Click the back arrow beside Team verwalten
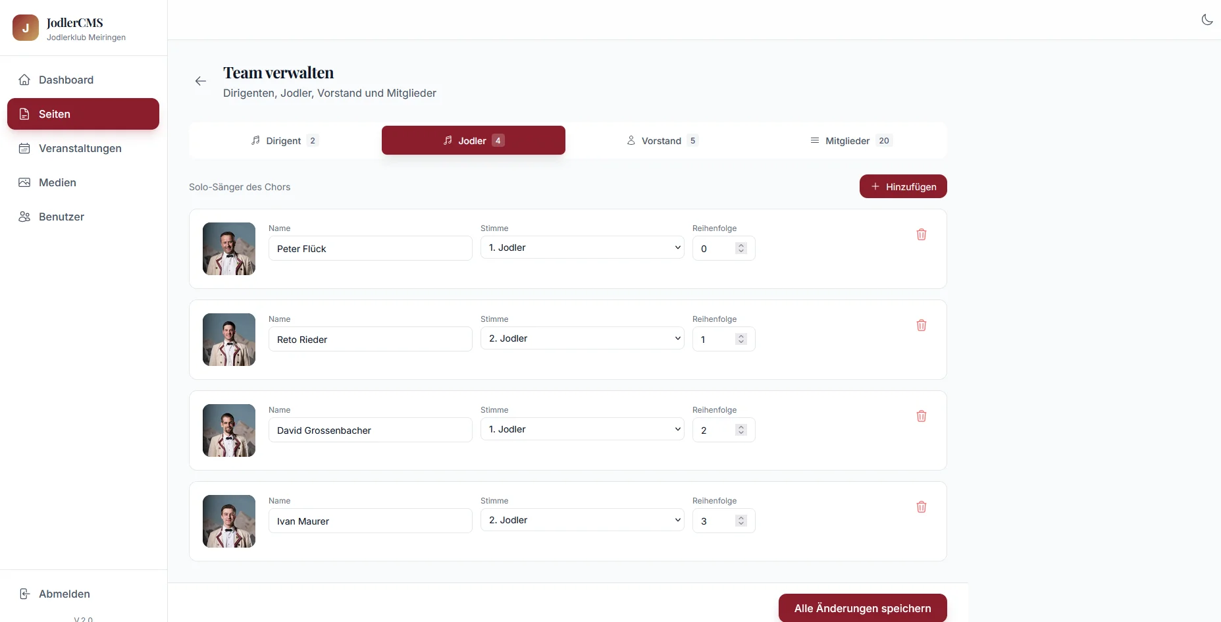The height and width of the screenshot is (622, 1221). coord(201,81)
